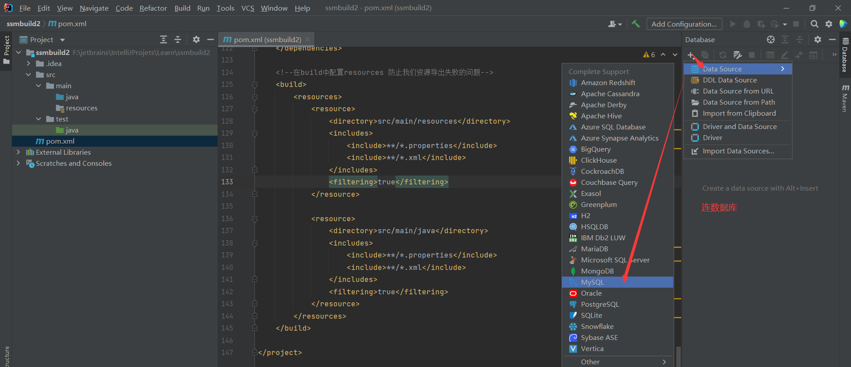The width and height of the screenshot is (851, 367).
Task: Open the dropdown arrow beside the profiler icon
Action: click(x=785, y=24)
